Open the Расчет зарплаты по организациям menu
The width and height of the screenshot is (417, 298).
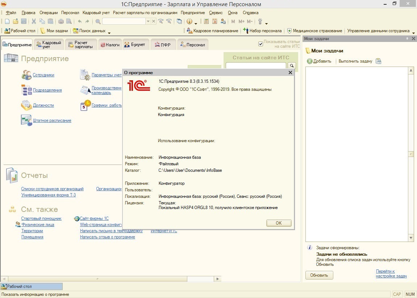click(x=145, y=13)
